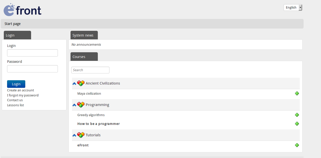Click the eFront logo
Viewport: 321px width, 158px height.
22,10
